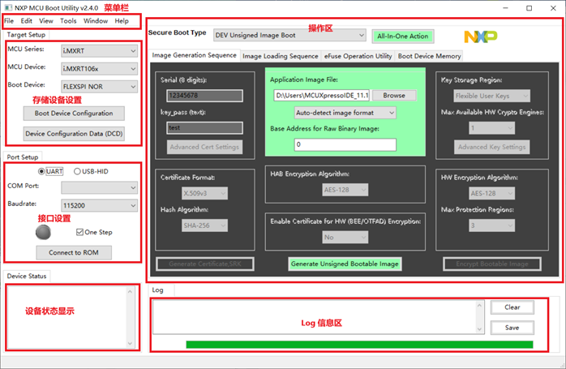Click the Serial (8 digits) field

[204, 96]
